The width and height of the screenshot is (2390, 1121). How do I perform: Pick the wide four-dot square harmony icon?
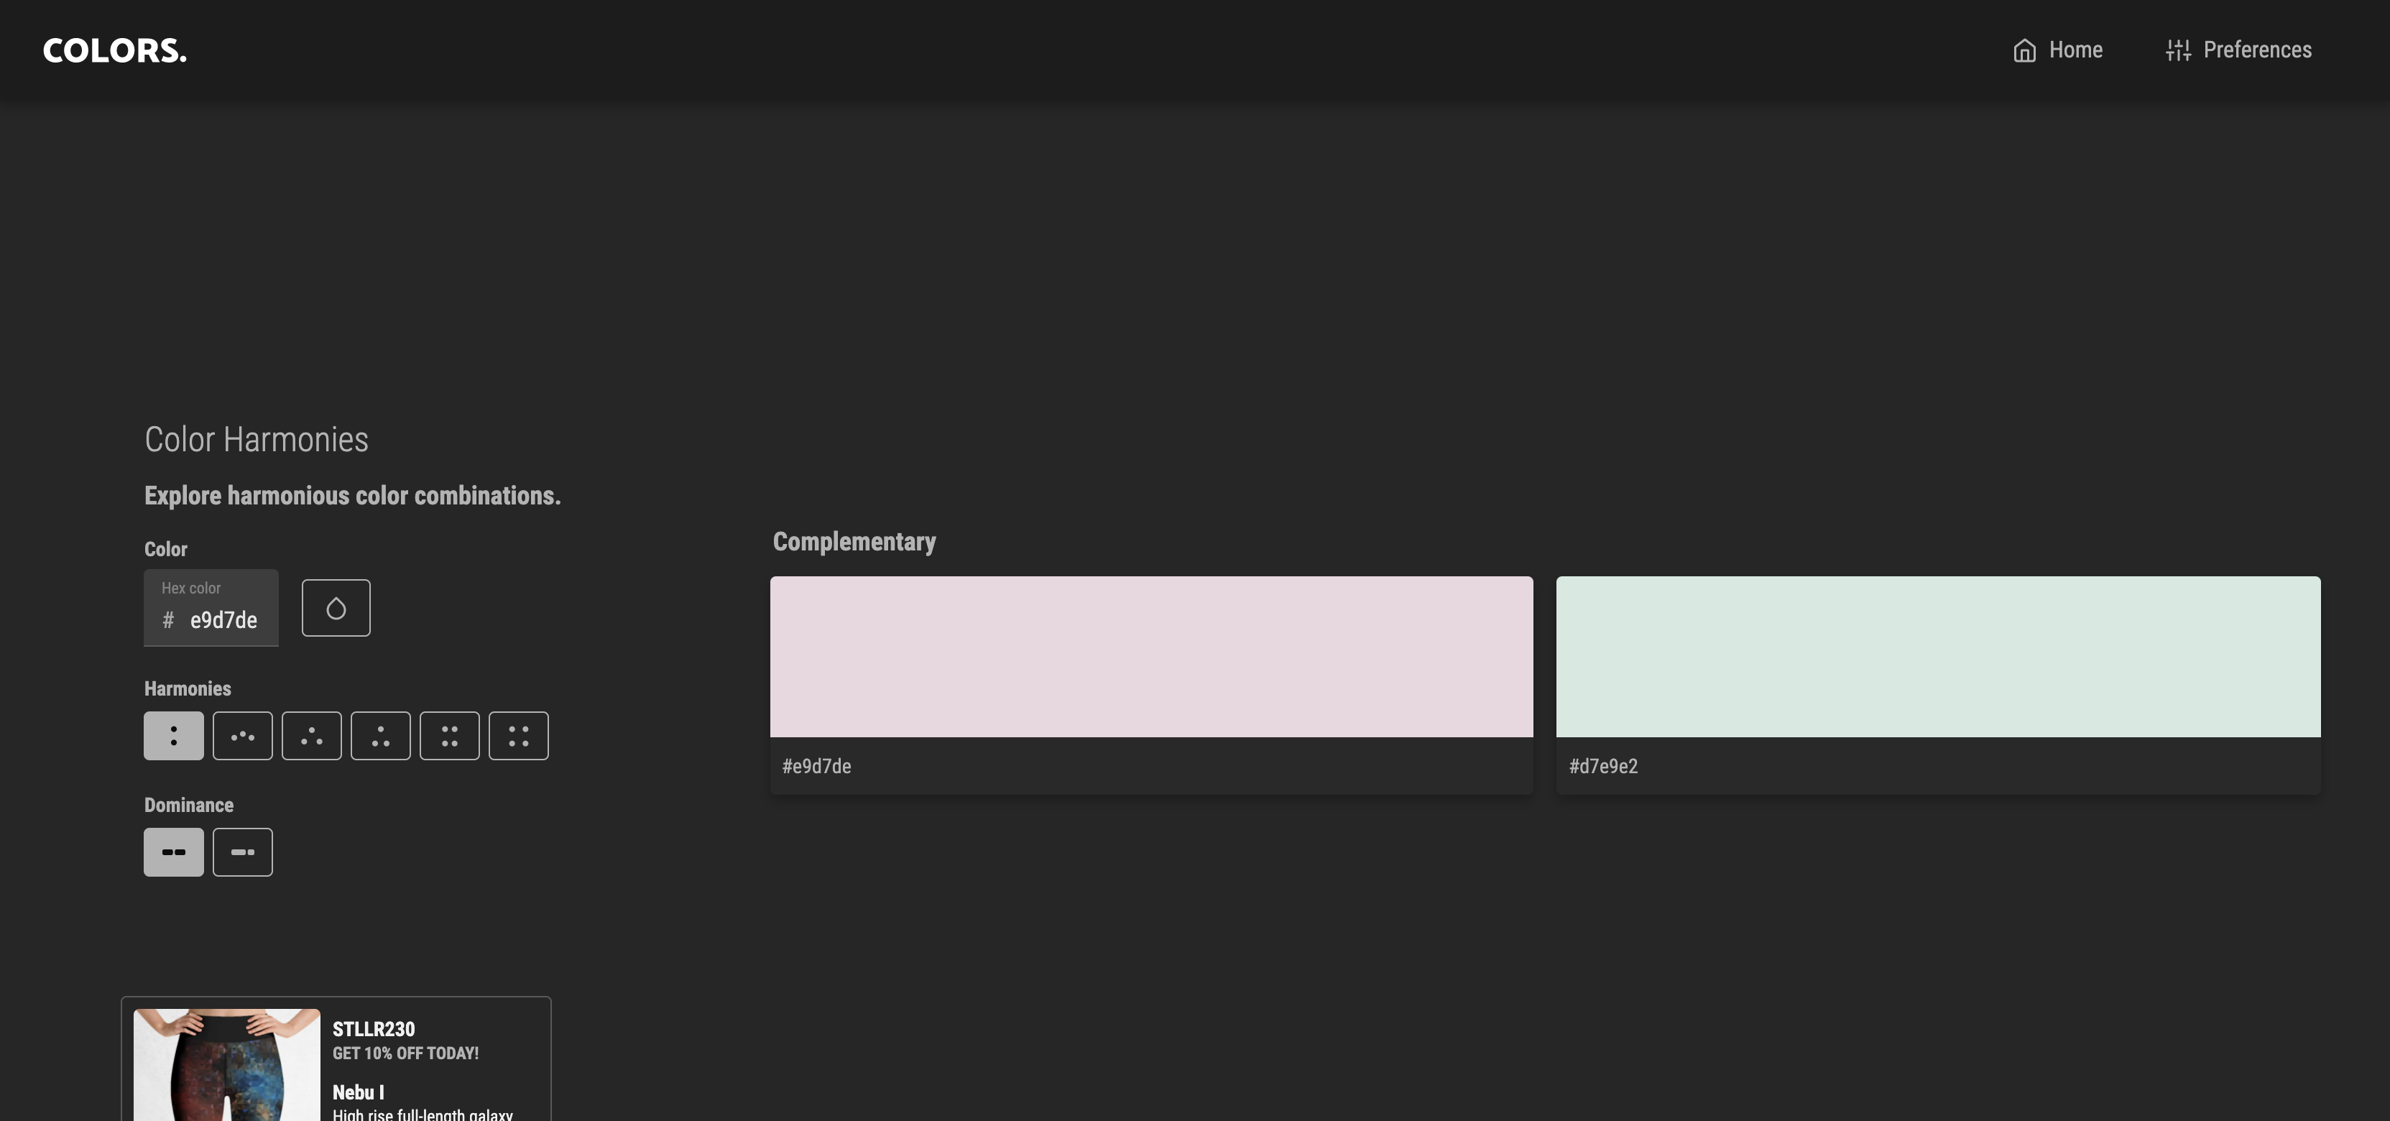coord(519,736)
